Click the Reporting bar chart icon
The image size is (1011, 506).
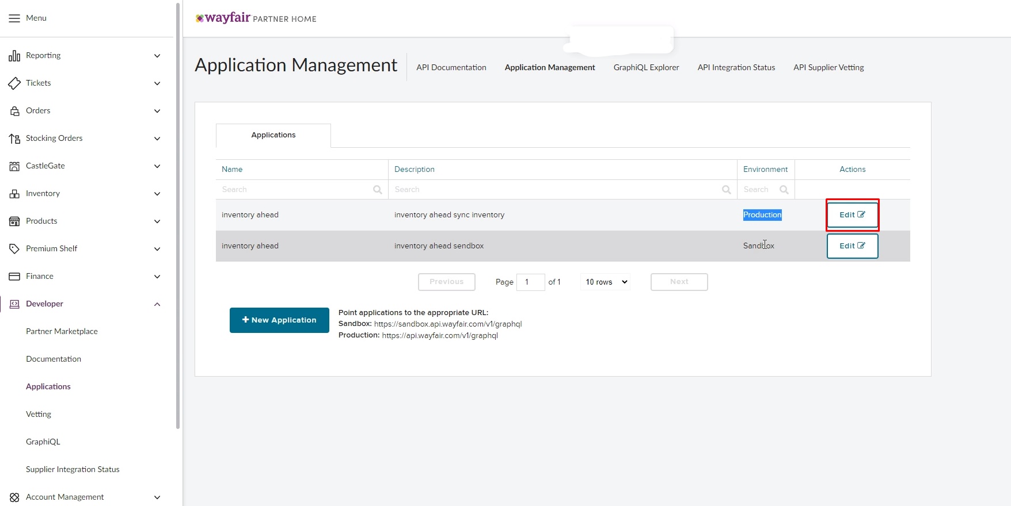tap(14, 56)
